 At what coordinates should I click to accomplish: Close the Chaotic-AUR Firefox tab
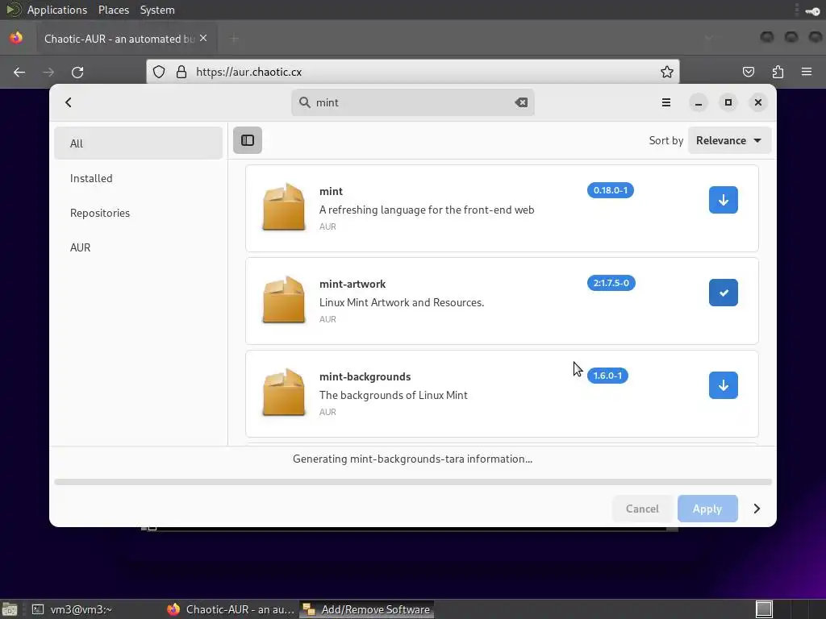pos(203,39)
